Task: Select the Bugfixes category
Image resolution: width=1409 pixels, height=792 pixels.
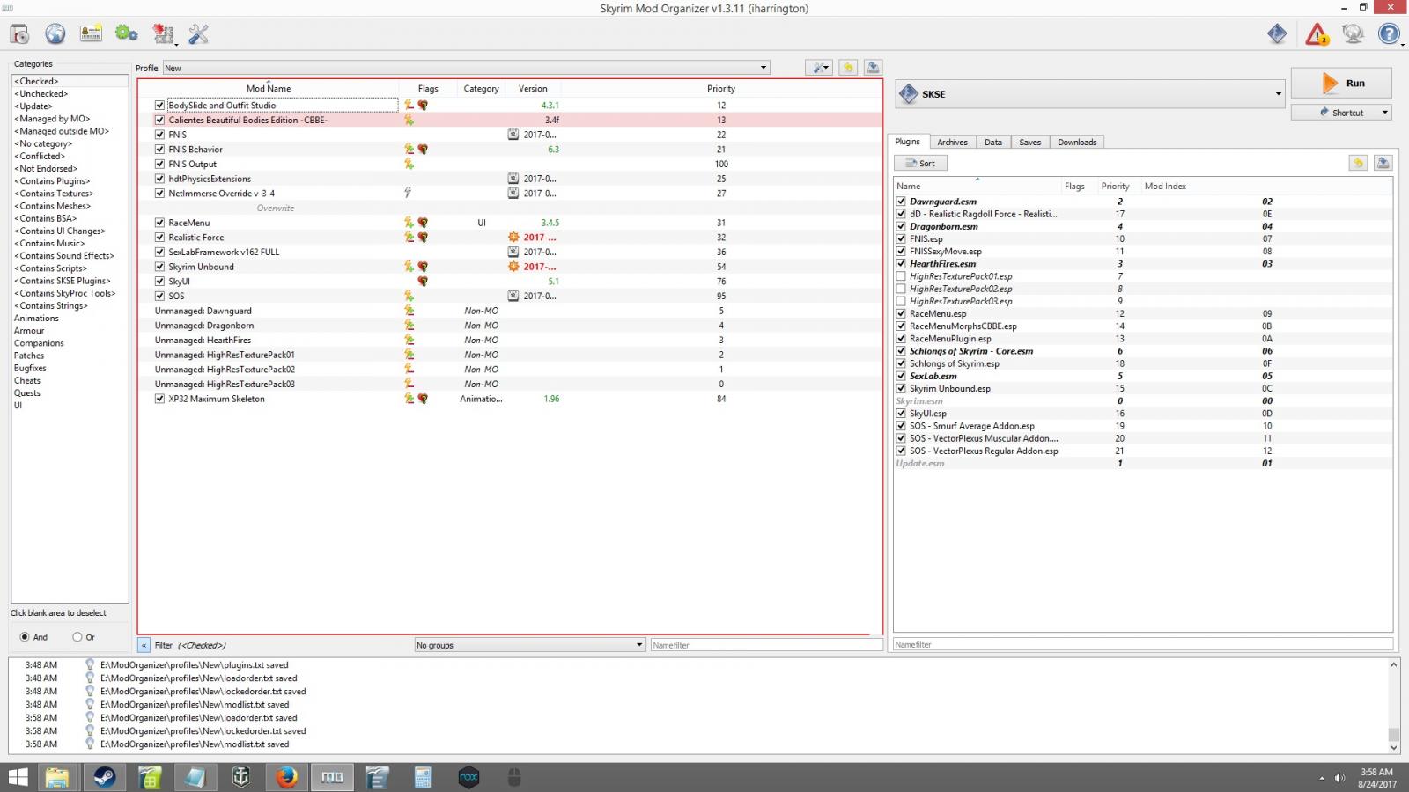Action: [30, 369]
